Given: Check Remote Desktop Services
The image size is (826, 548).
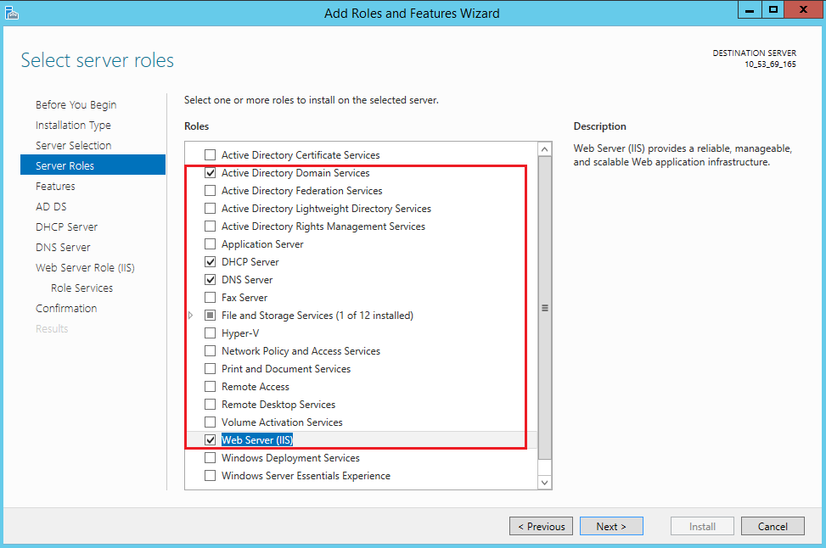Looking at the screenshot, I should click(x=211, y=405).
